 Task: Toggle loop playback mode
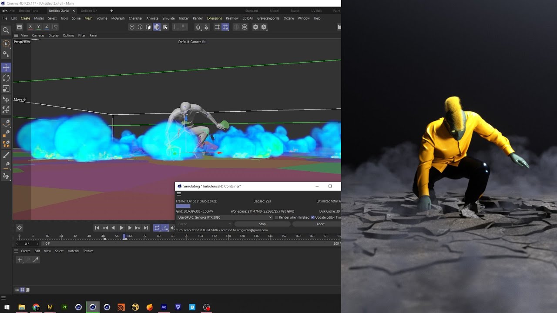157,228
